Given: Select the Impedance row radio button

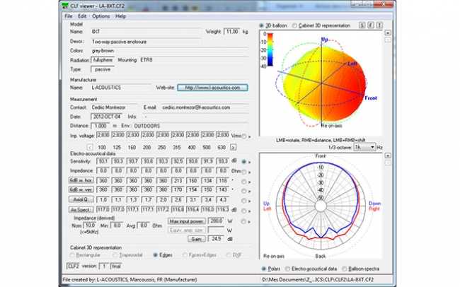Looking at the screenshot, I should click(243, 172).
